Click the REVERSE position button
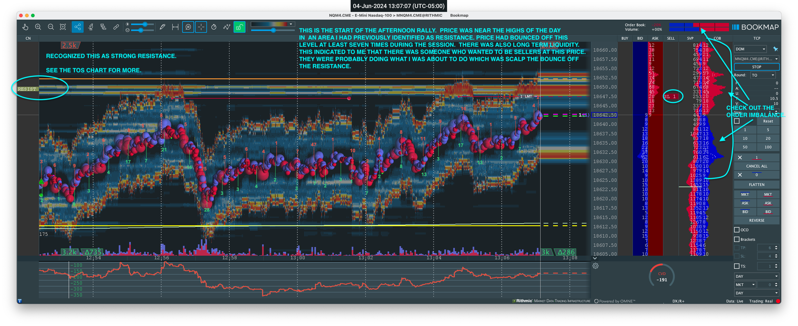 pyautogui.click(x=756, y=221)
